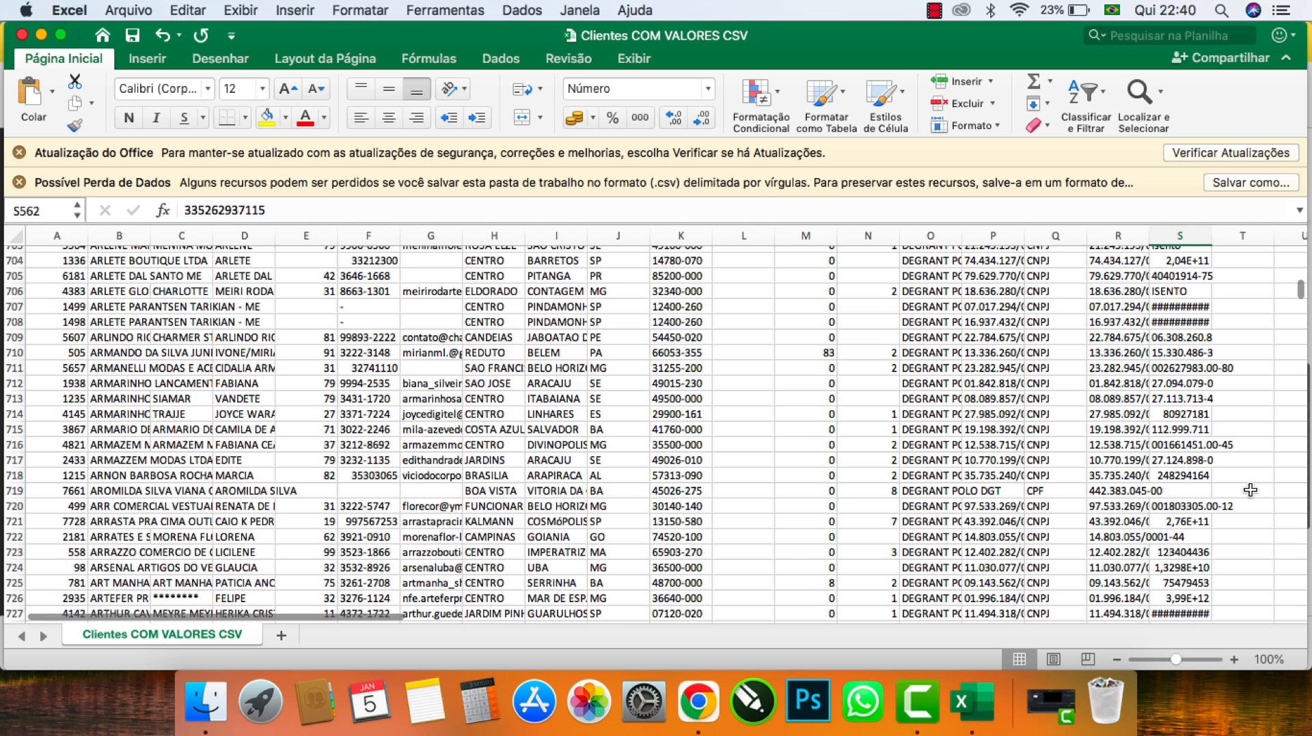The image size is (1312, 736).
Task: Click the Save icon in title bar
Action: [x=133, y=36]
